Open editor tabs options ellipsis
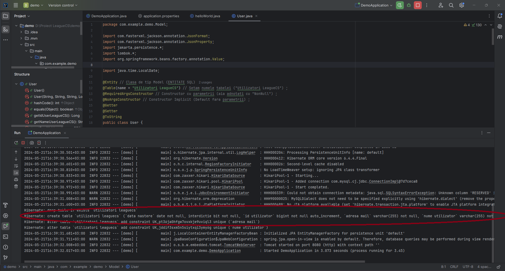Viewport: 505px width, 271px height. pos(489,16)
